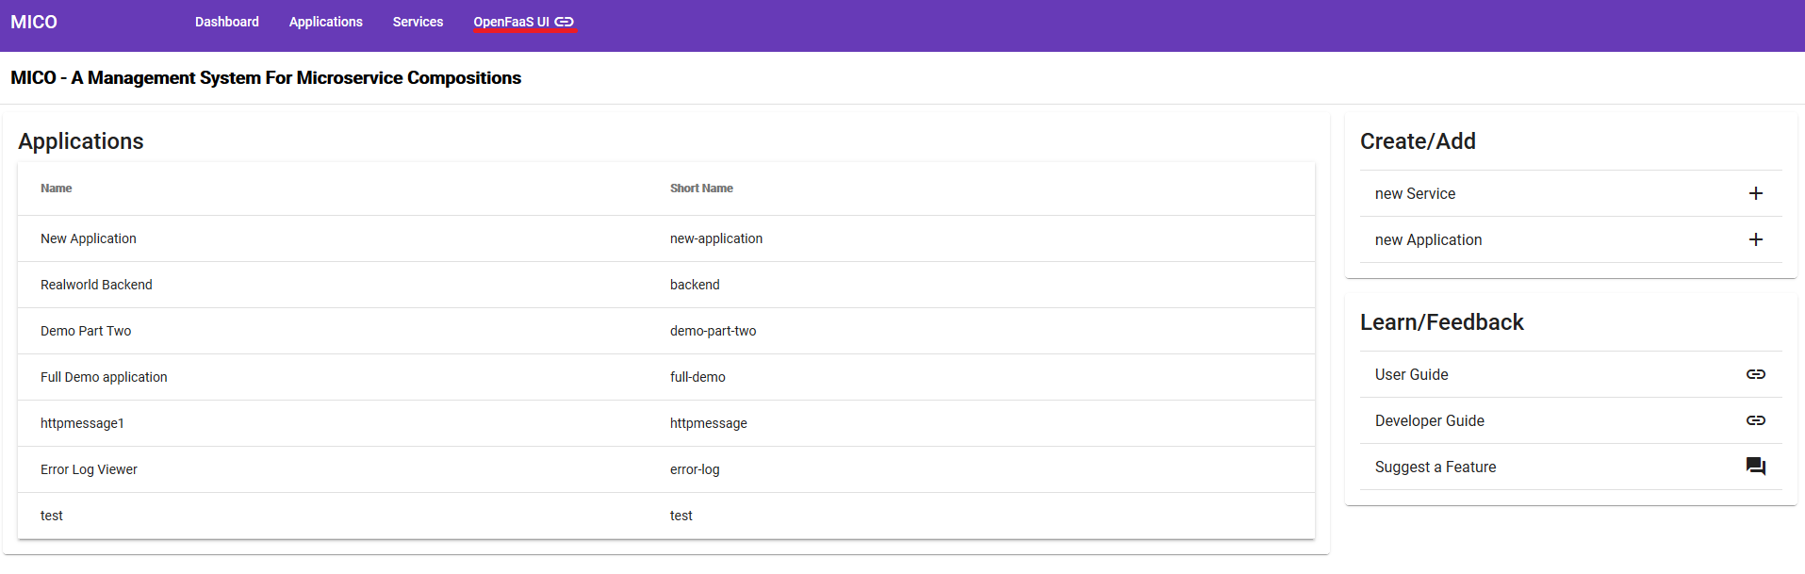Viewport: 1805px width, 574px height.
Task: Click the error-log short name cell
Action: 695,469
